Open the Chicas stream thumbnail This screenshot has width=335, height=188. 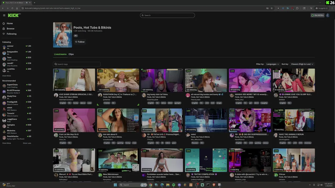click(294, 160)
